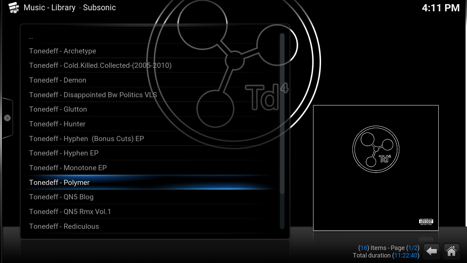Select Tonedeff - Hyphen (Bonus Cuts) EP

[x=86, y=139]
